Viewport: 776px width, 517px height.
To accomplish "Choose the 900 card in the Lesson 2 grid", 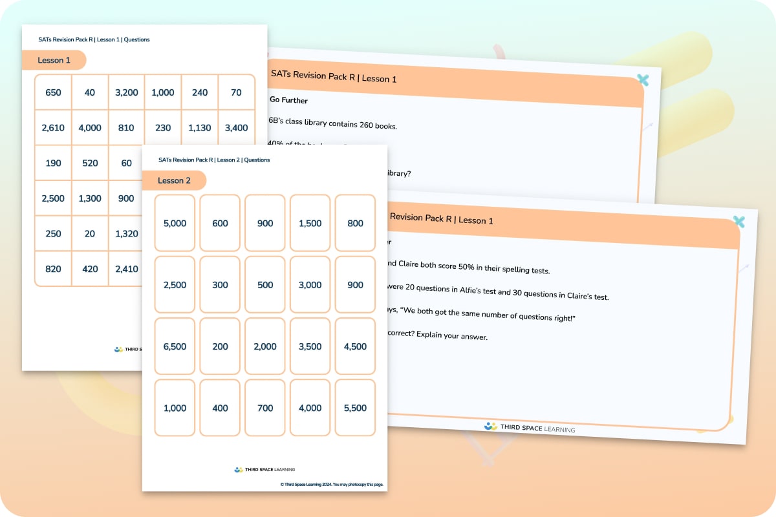I will point(264,223).
